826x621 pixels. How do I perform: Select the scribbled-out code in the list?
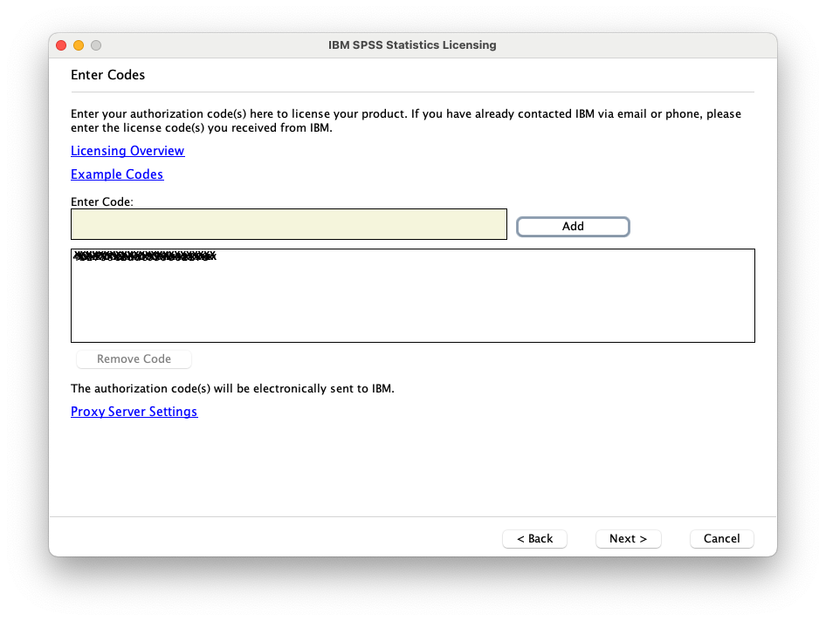(145, 256)
